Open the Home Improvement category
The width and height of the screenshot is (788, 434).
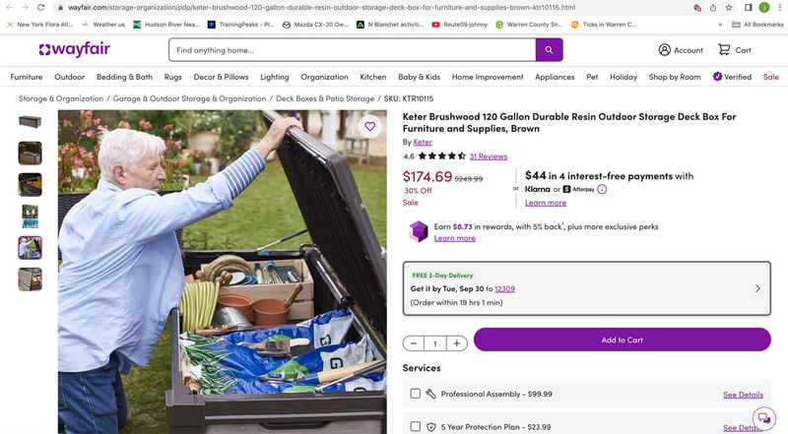[488, 77]
